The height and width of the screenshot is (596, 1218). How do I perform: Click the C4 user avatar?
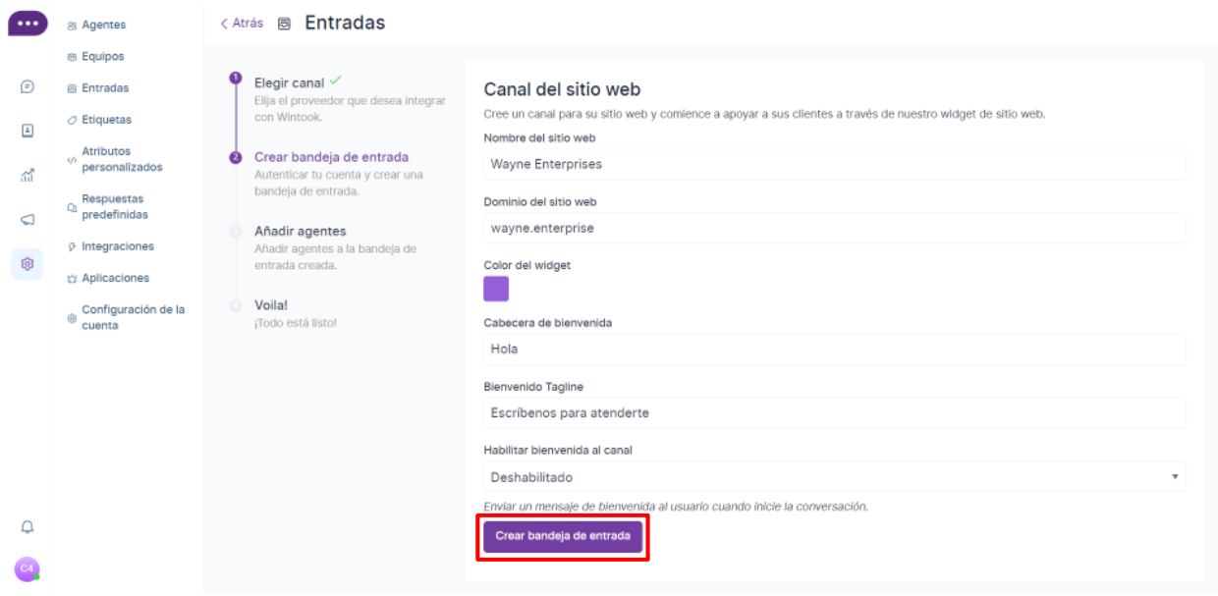click(28, 569)
